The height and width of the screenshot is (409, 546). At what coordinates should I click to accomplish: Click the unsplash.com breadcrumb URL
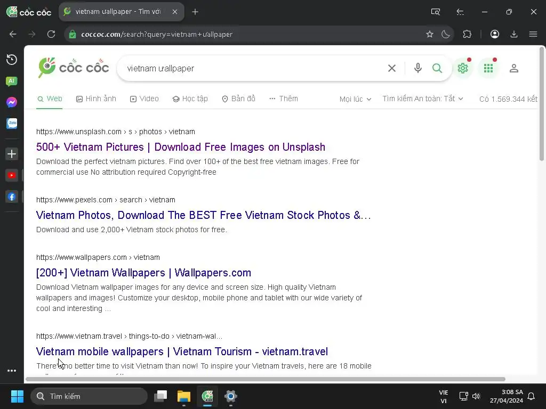[116, 132]
